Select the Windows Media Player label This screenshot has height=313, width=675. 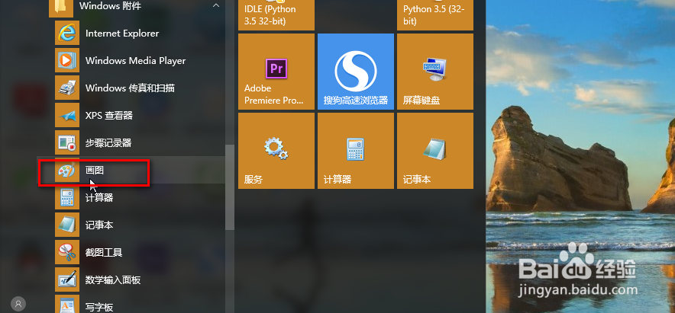136,60
